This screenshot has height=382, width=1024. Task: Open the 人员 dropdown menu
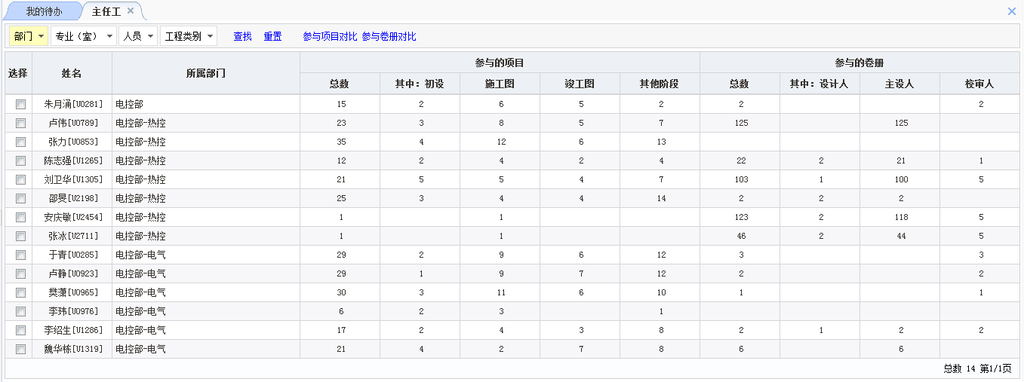coord(138,36)
